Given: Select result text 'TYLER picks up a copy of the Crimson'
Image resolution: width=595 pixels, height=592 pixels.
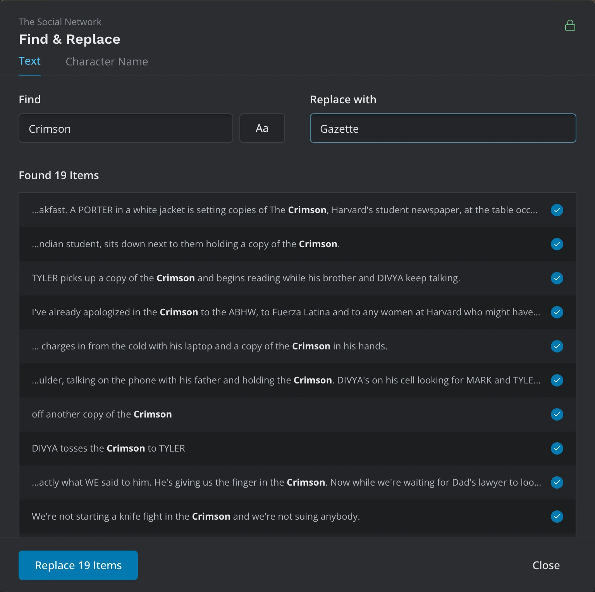Looking at the screenshot, I should tap(113, 278).
